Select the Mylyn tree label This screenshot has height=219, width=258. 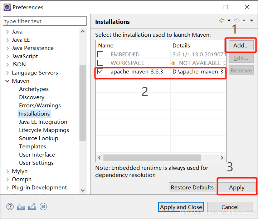point(20,171)
